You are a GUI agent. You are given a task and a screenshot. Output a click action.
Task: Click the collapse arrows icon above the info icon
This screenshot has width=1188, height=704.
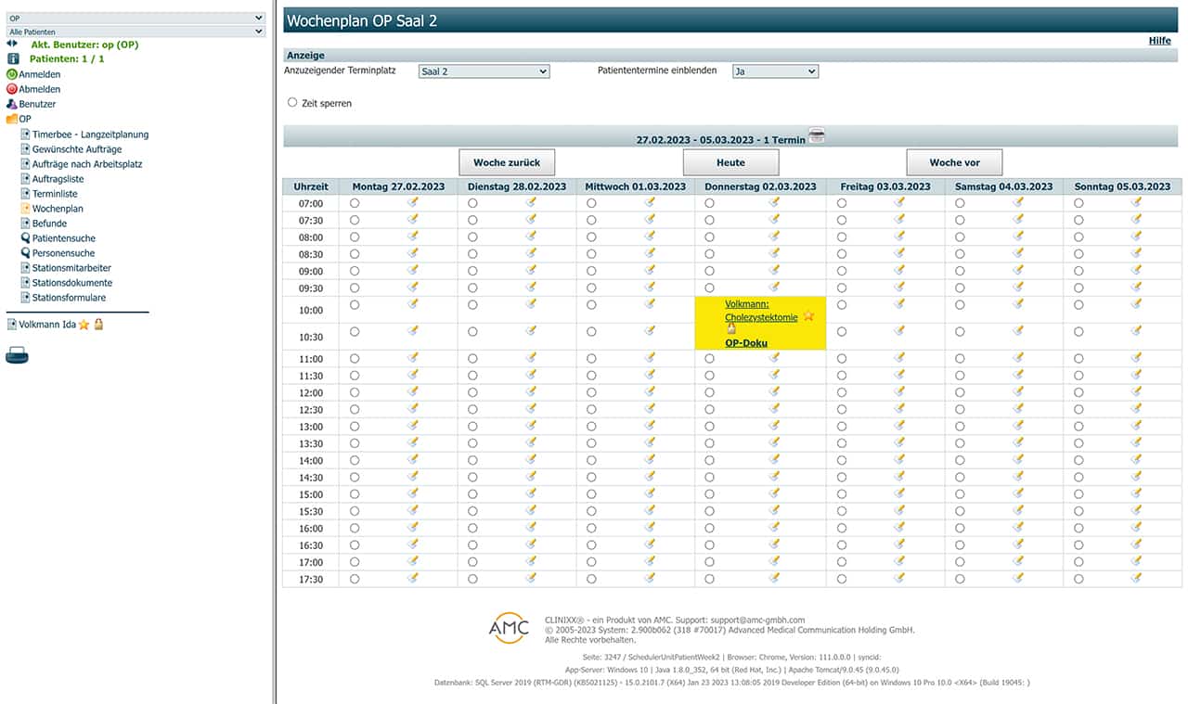tap(12, 44)
